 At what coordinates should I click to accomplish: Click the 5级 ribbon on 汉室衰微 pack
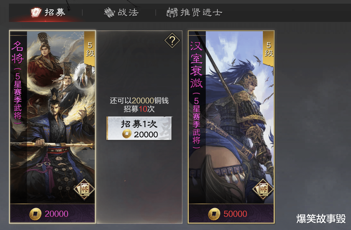pos(268,49)
